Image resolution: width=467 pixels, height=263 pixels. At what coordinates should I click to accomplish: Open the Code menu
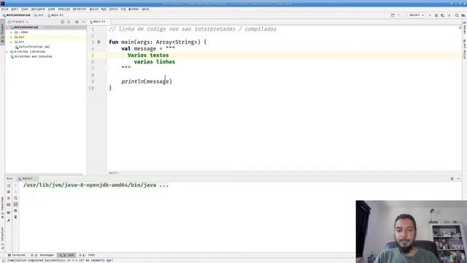click(51, 9)
